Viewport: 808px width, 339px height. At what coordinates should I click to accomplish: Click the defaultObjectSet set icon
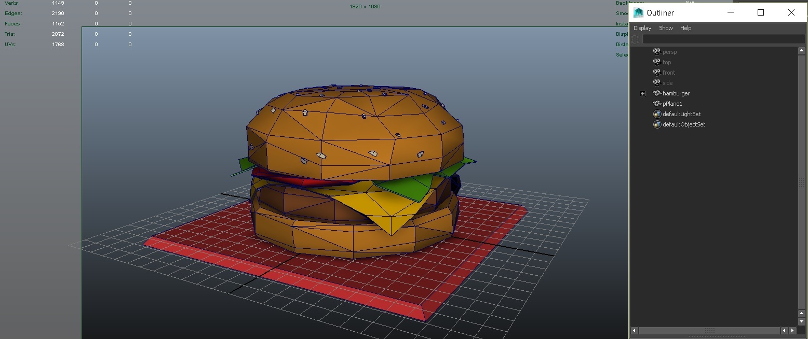[657, 124]
